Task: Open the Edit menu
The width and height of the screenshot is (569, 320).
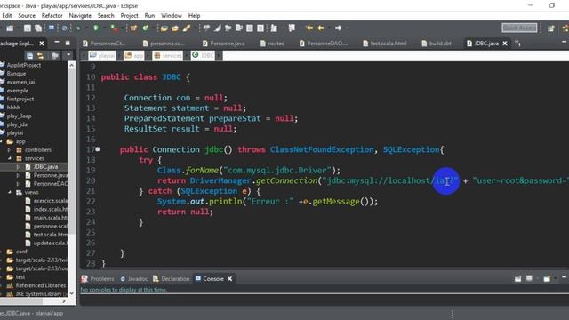Action: pyautogui.click(x=6, y=16)
